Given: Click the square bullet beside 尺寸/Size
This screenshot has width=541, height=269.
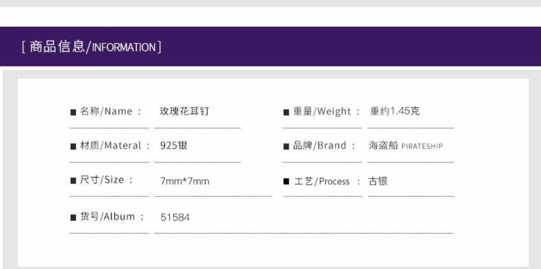Looking at the screenshot, I should pos(73,180).
